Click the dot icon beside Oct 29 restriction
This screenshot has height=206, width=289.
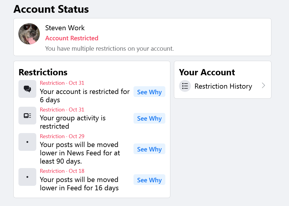pos(27,142)
